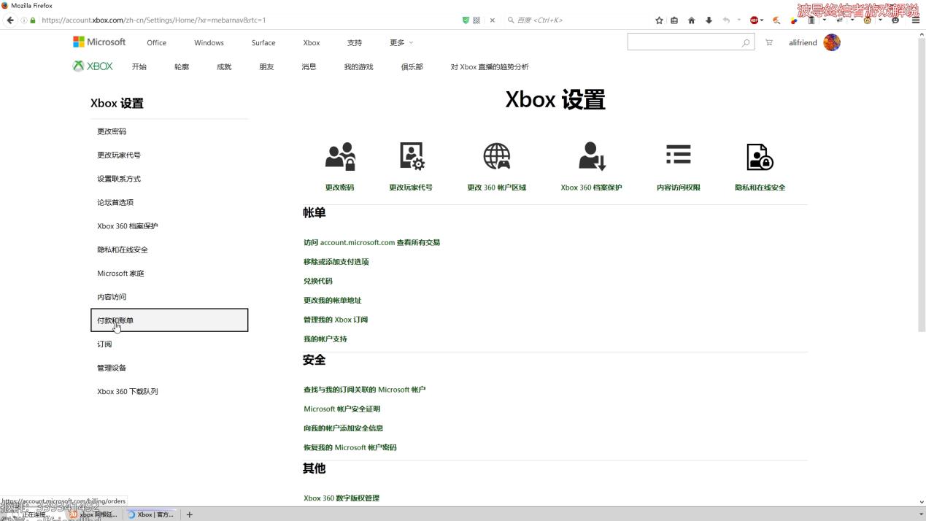Viewport: 926px width, 521px height.
Task: Click the Firefox home icon
Action: [690, 20]
